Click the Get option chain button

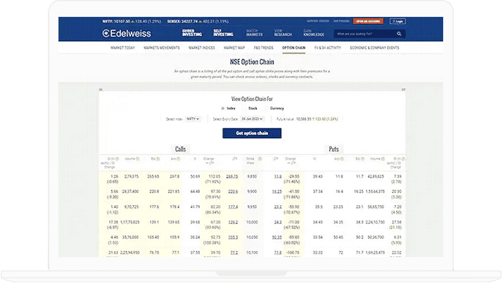251,133
